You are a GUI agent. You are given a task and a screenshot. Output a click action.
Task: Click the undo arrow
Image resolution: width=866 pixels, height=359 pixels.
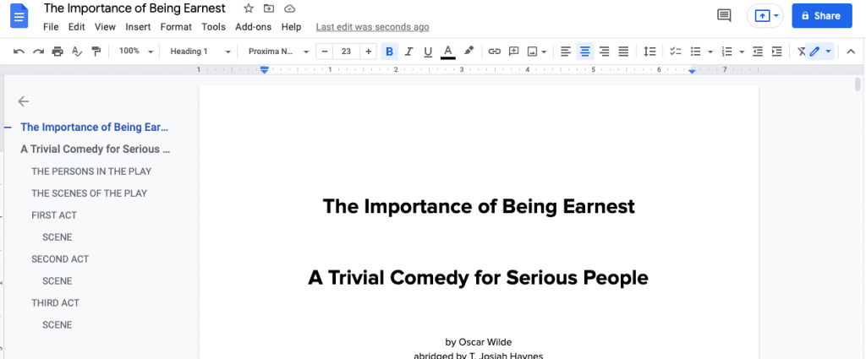click(x=19, y=52)
